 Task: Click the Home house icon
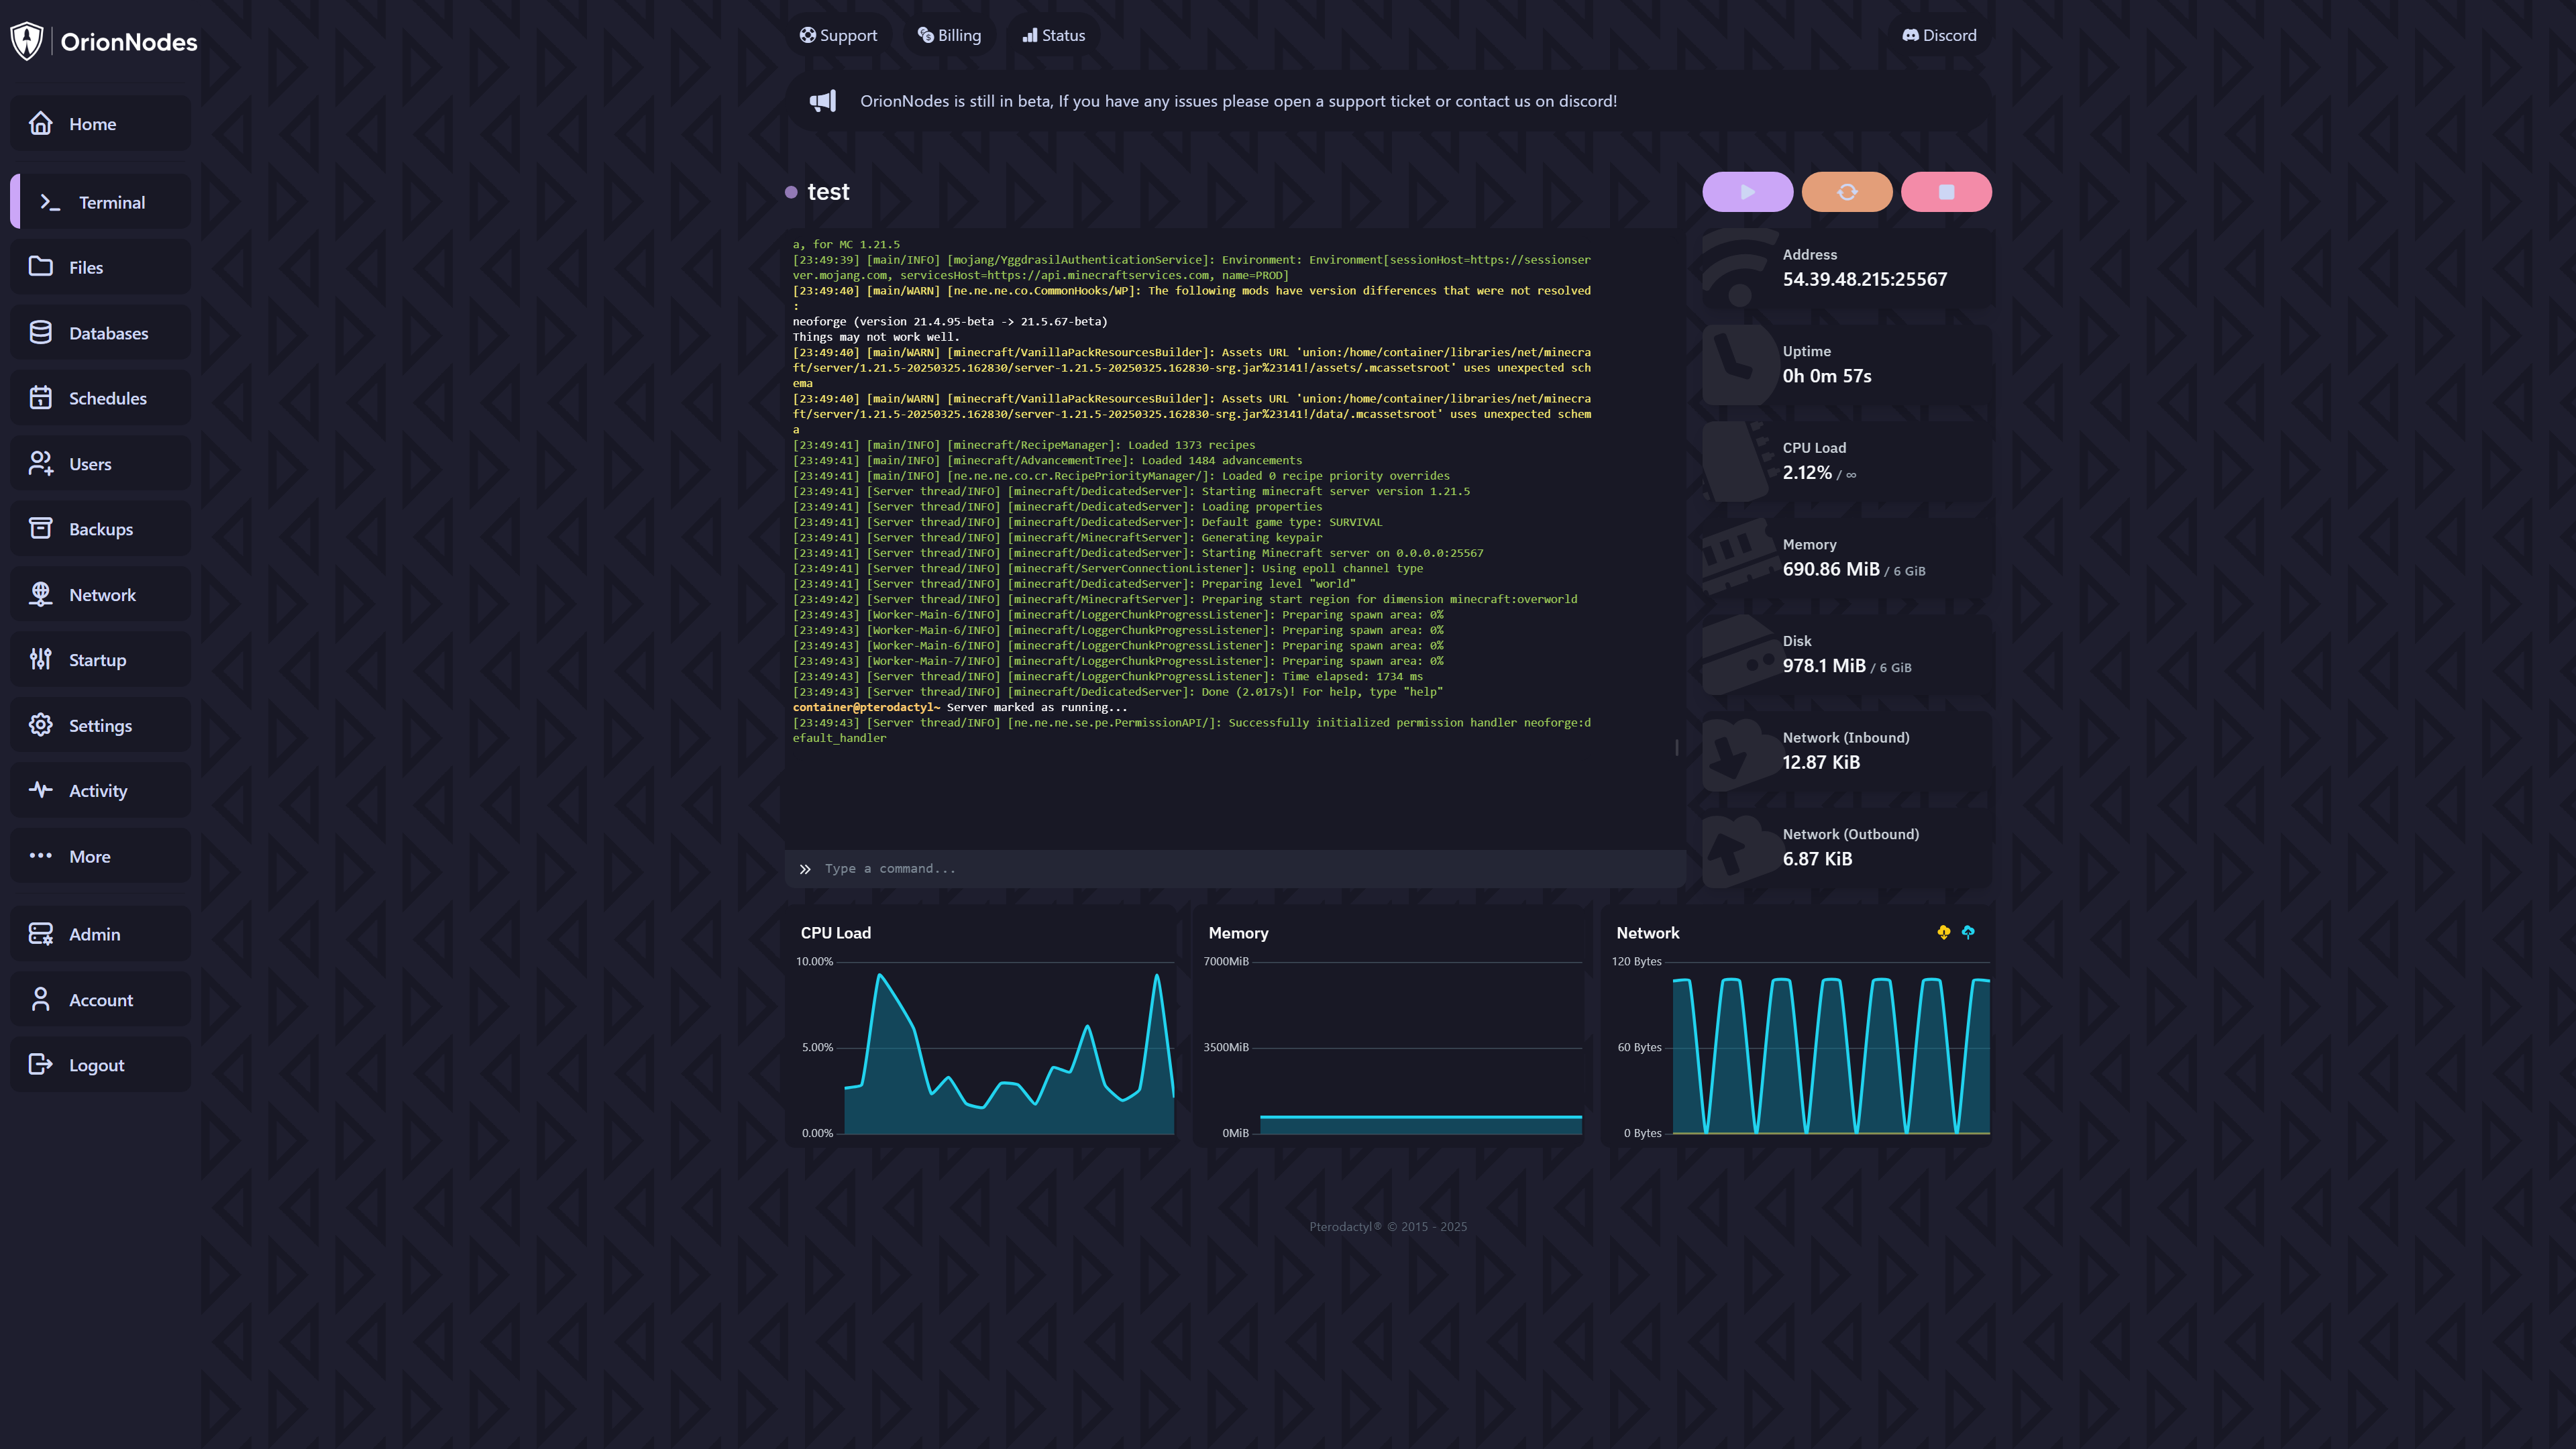click(x=40, y=123)
